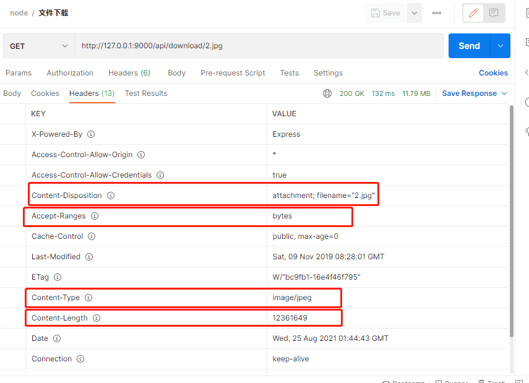This screenshot has height=383, width=529.
Task: Open the Test Results tab
Action: click(x=146, y=93)
